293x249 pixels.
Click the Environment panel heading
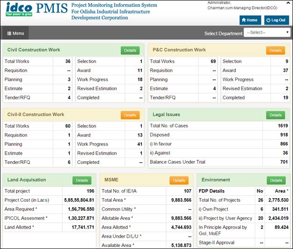[x=216, y=180]
